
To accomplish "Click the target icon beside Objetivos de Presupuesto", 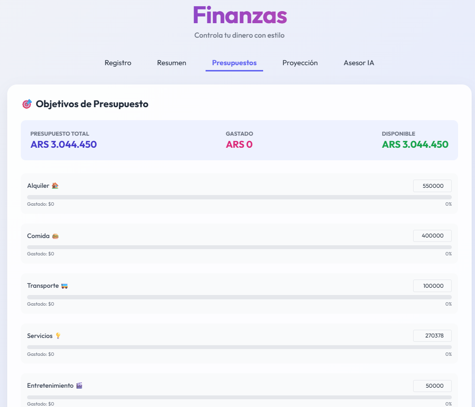I will click(27, 104).
